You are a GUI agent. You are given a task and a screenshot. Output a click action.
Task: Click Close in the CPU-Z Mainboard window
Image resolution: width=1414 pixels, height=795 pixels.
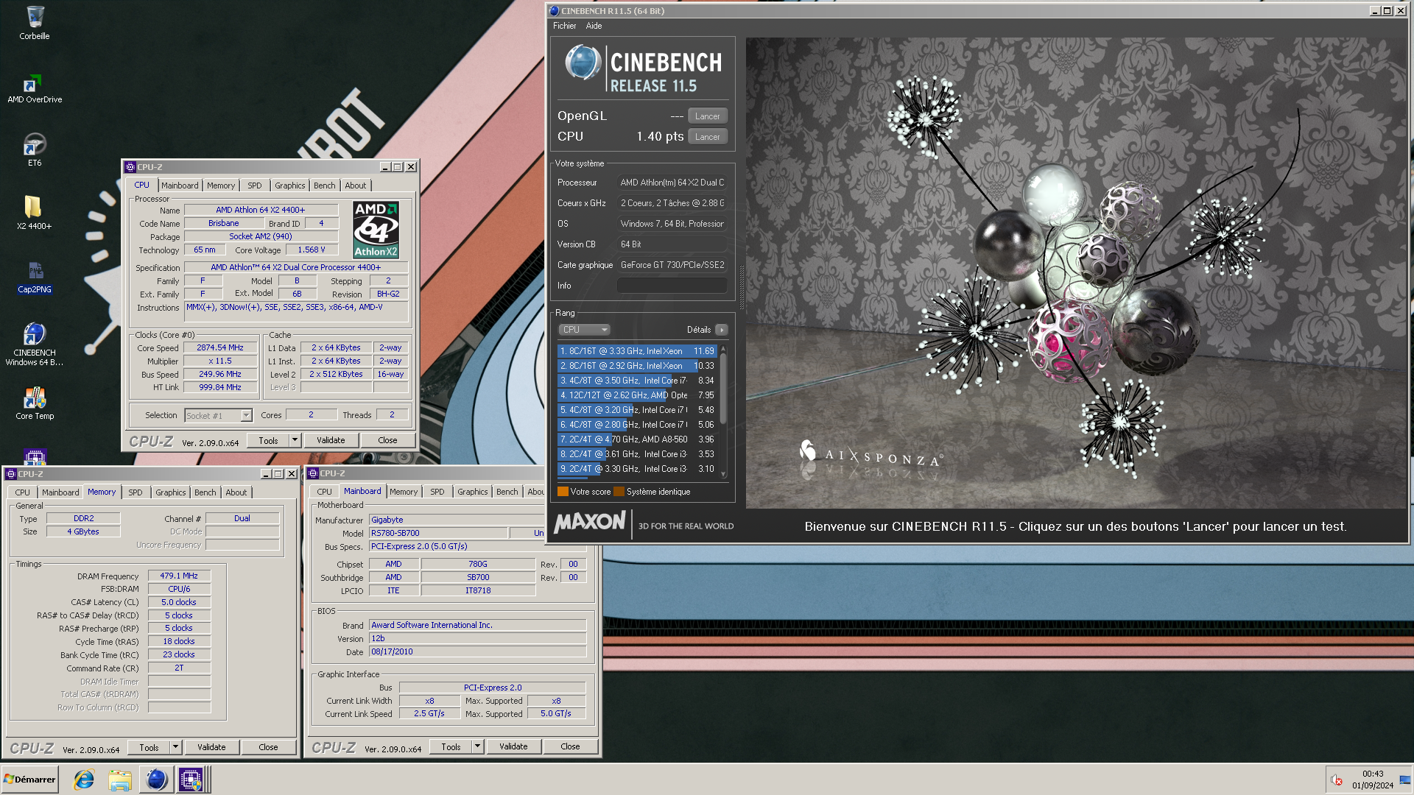point(570,746)
